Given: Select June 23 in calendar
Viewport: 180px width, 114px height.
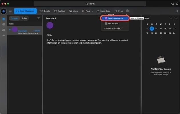Looking at the screenshot, I should pos(170,33).
